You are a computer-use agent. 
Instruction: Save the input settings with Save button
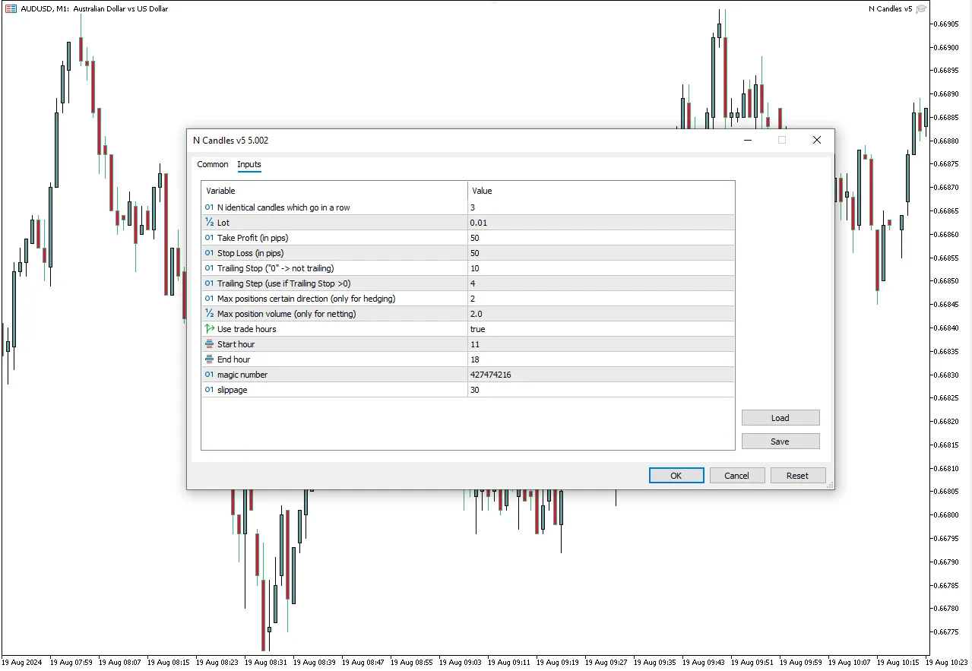[780, 442]
